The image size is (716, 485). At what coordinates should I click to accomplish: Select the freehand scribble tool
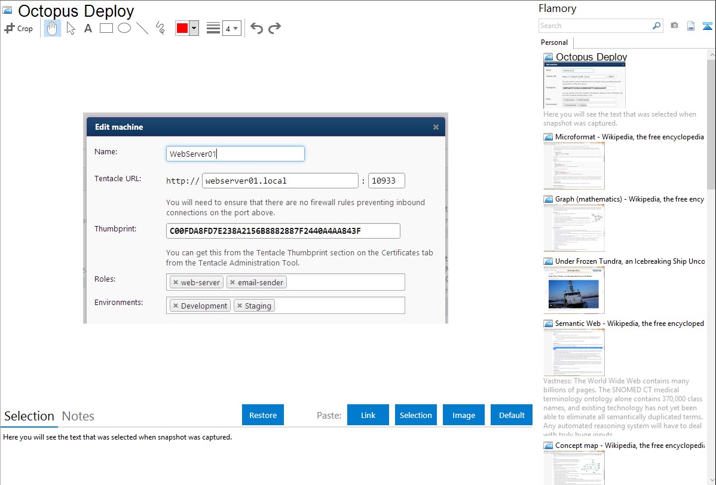point(160,28)
